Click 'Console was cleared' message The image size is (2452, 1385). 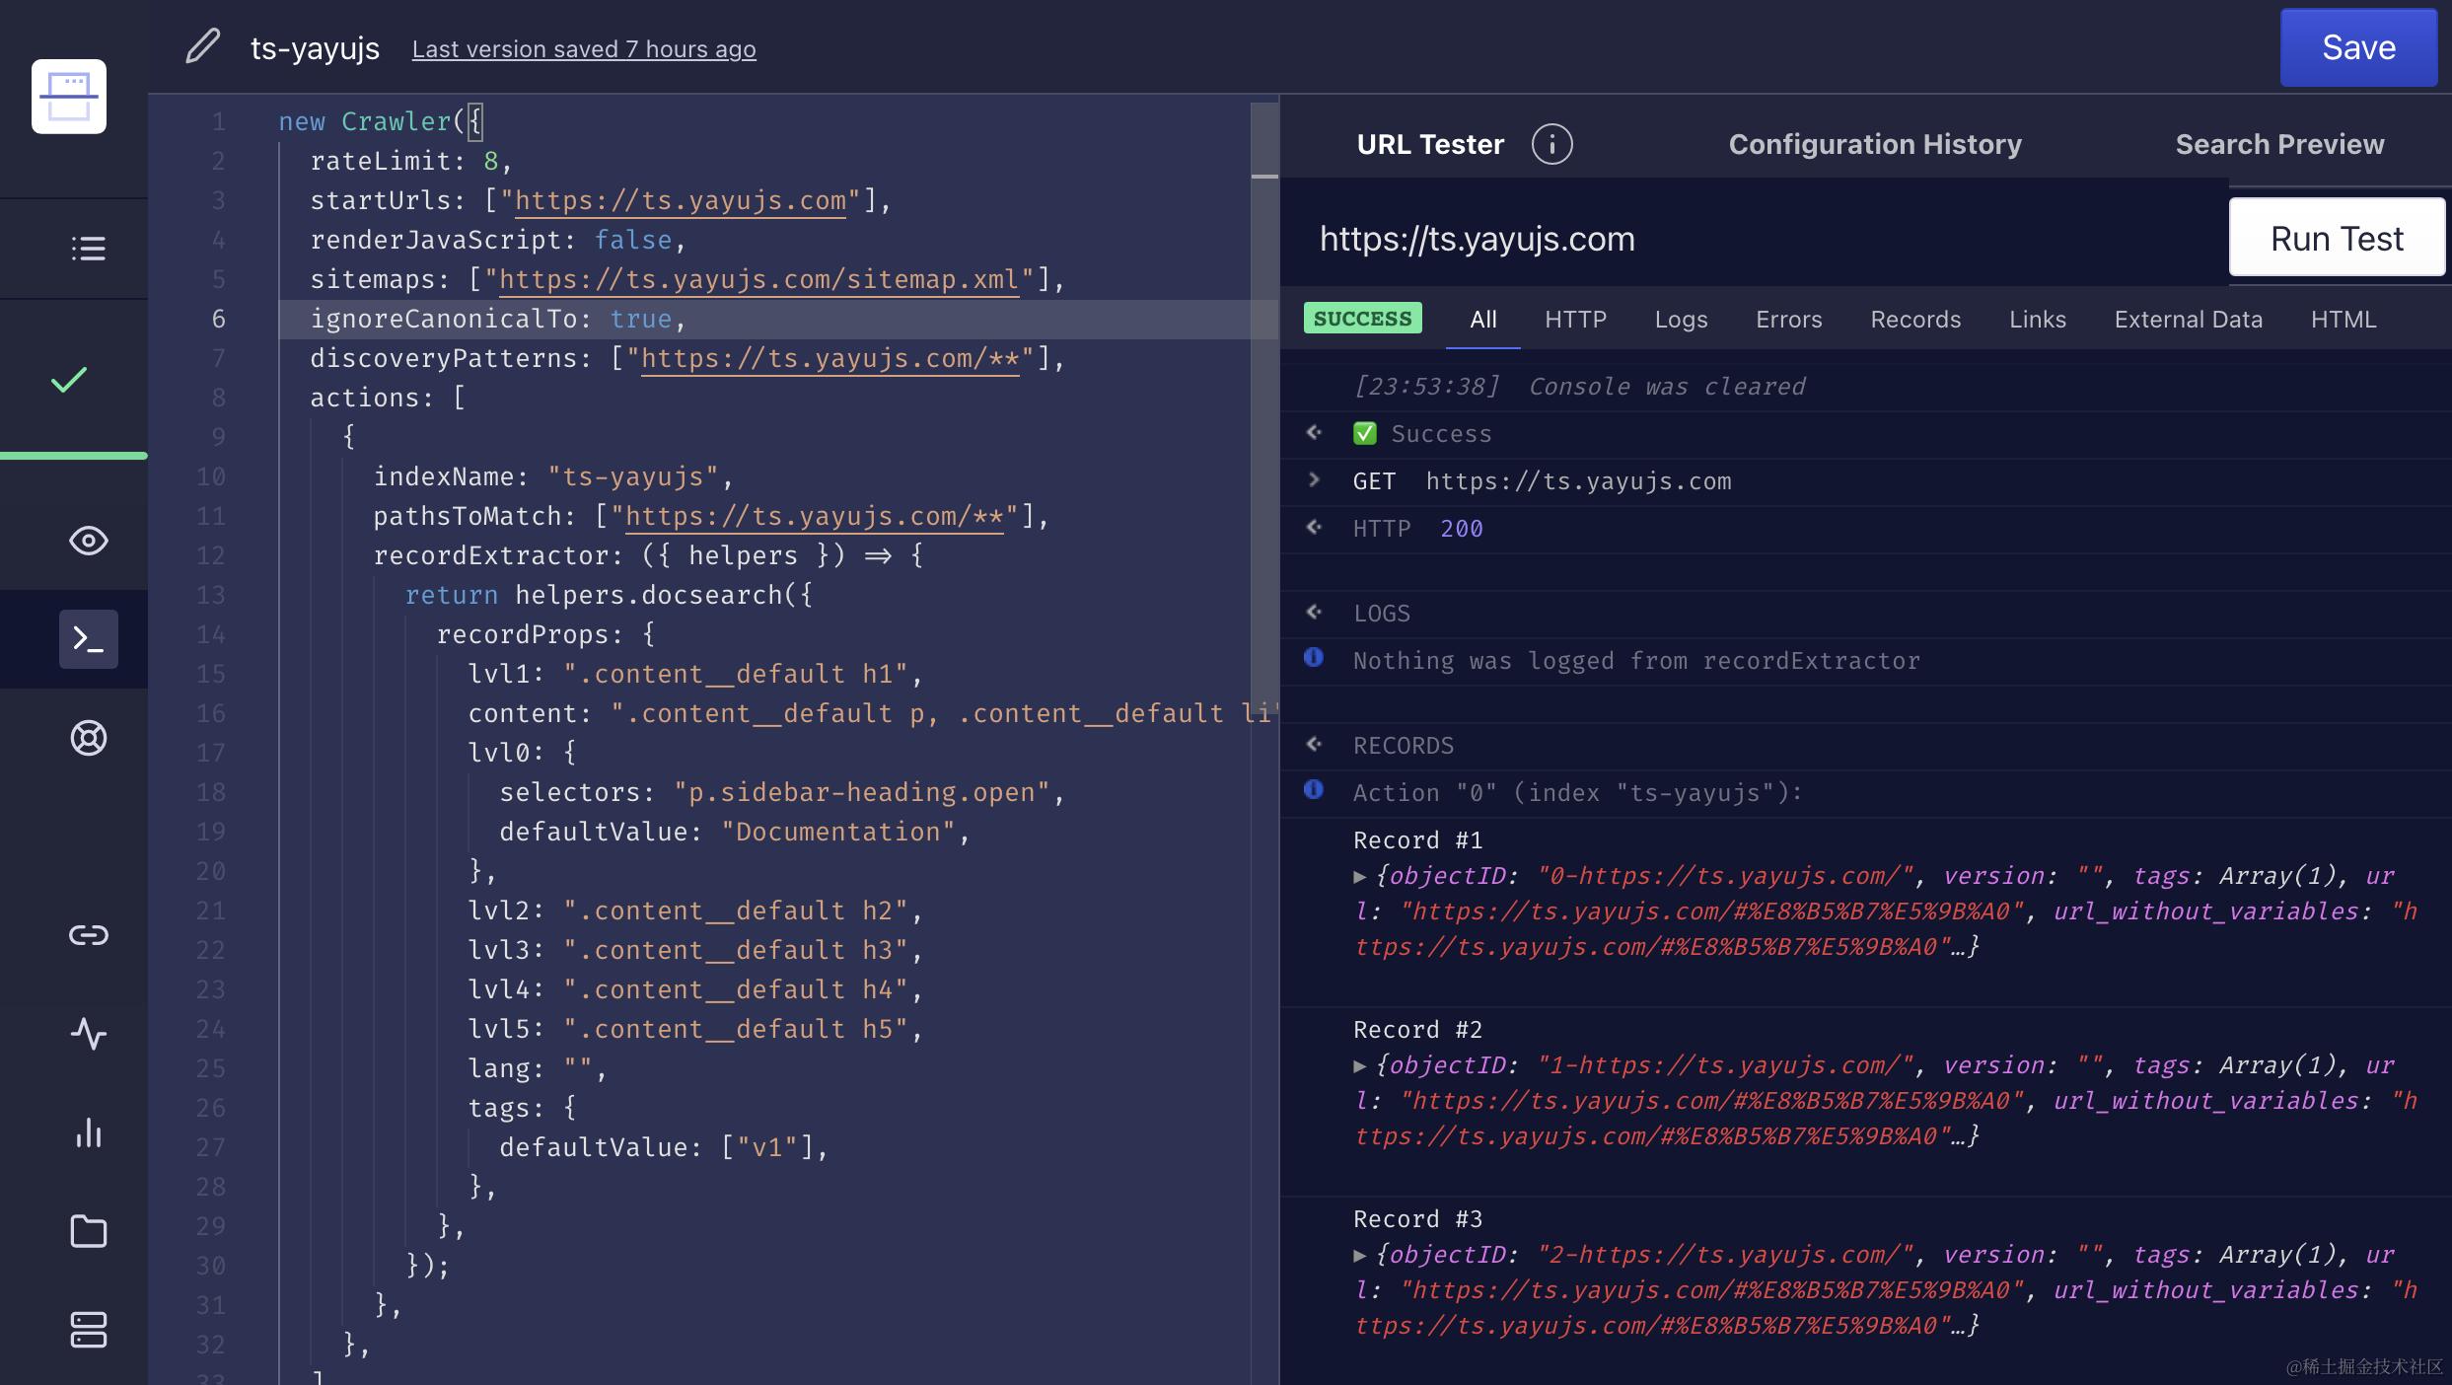pos(1667,386)
